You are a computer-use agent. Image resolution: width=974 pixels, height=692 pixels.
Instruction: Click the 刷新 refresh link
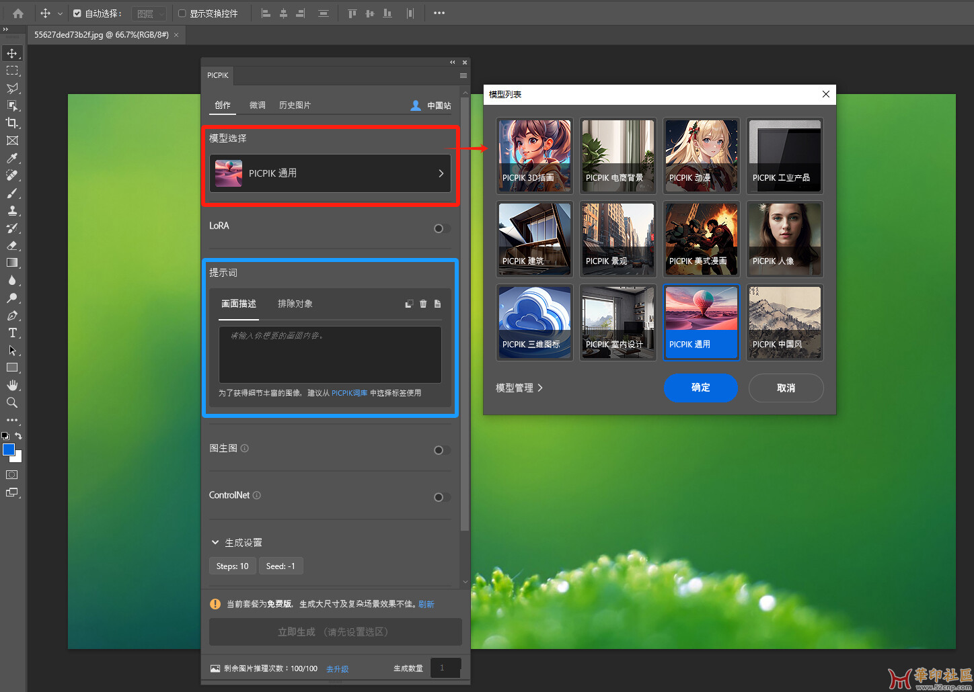[x=426, y=604]
